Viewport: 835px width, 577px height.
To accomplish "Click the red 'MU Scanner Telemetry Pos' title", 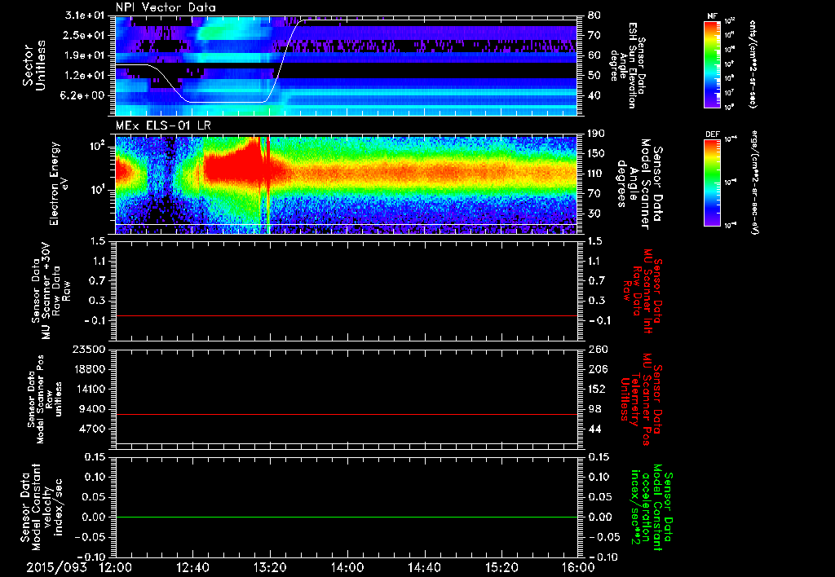I will pos(641,399).
